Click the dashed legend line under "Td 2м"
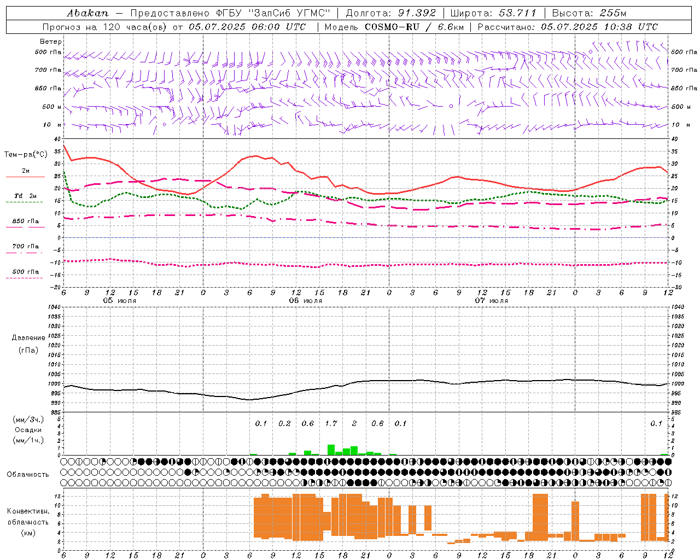 tap(25, 202)
